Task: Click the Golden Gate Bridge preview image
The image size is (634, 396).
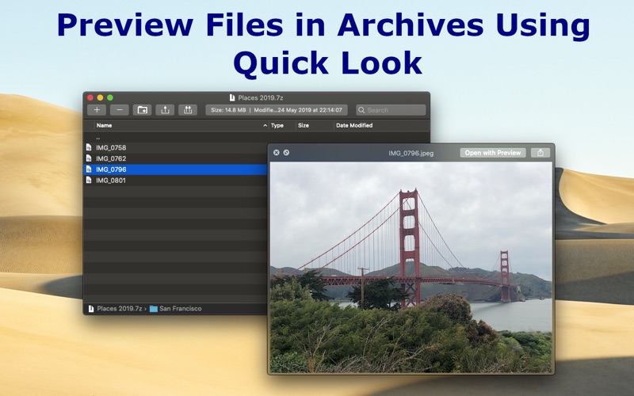Action: [x=411, y=267]
